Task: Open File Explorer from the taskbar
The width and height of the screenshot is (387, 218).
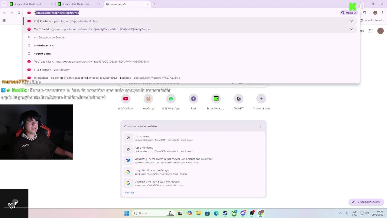Action: click(x=198, y=213)
